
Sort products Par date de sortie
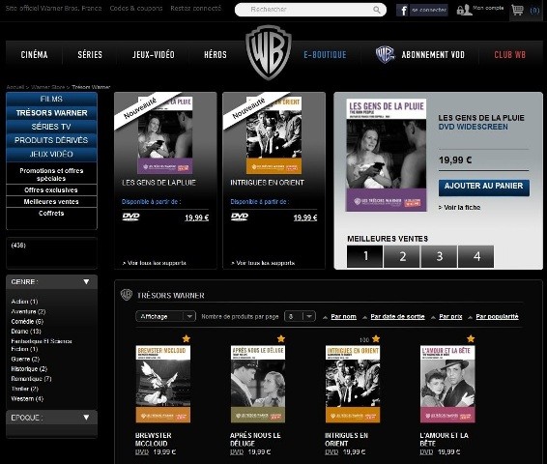[397, 317]
